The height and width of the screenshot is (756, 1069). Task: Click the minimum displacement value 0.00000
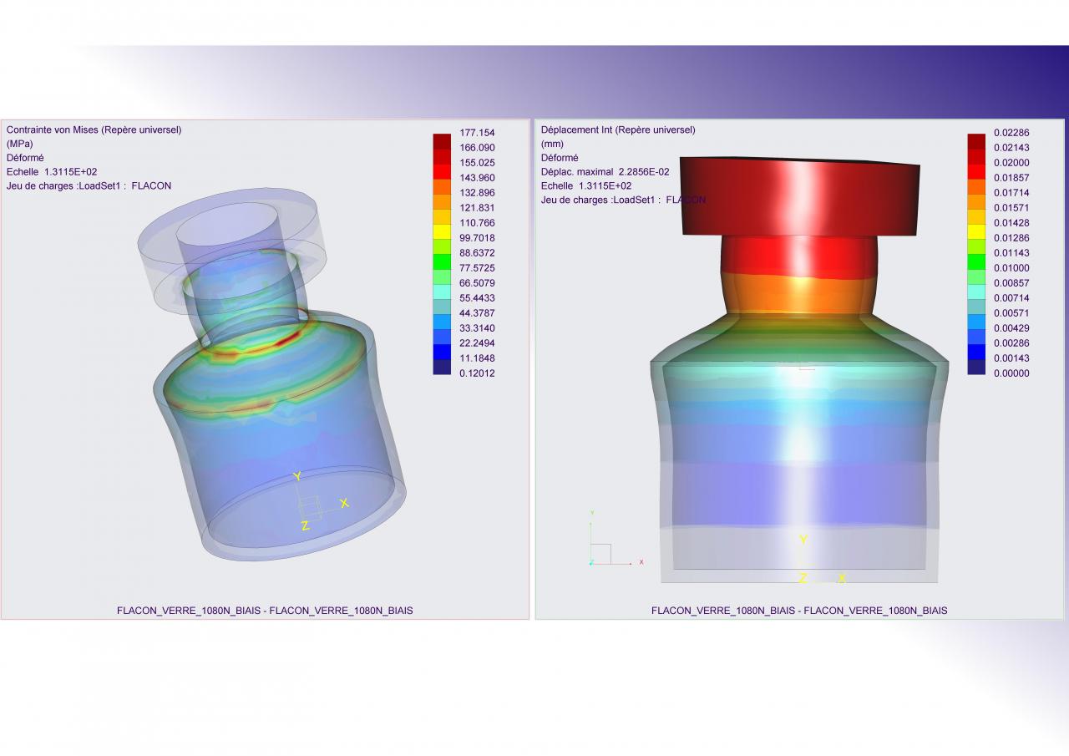(1011, 373)
